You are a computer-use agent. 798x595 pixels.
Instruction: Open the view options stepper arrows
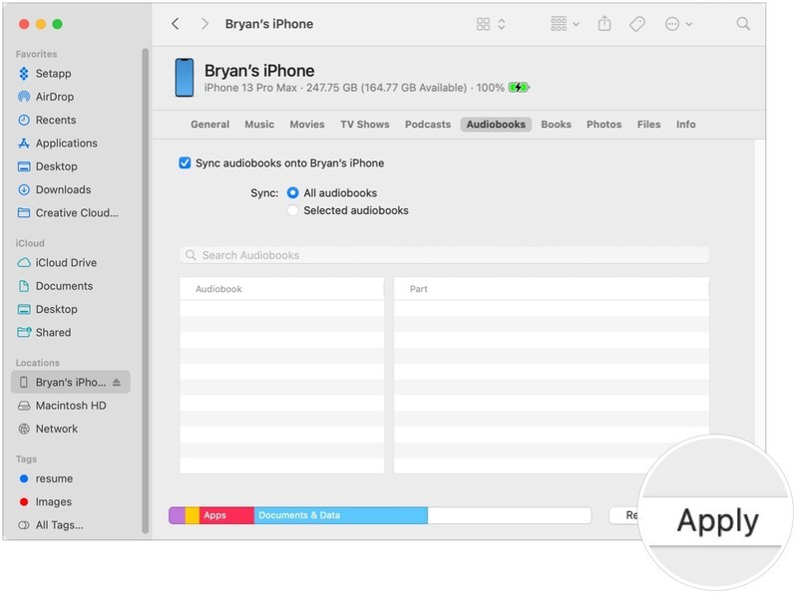point(502,24)
